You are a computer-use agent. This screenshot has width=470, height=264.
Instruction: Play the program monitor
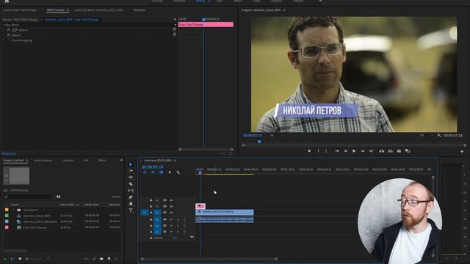pyautogui.click(x=354, y=151)
